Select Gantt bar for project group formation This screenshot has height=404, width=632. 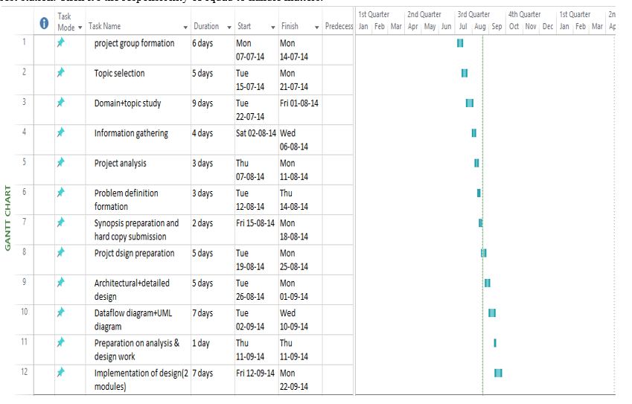460,43
